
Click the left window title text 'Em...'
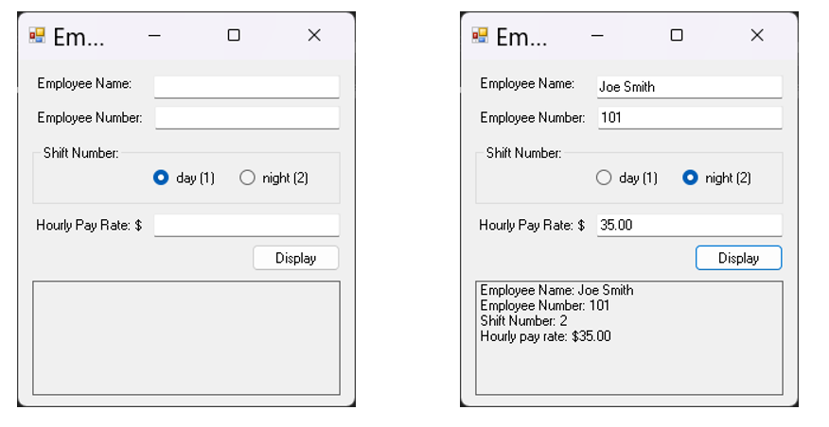tap(79, 37)
